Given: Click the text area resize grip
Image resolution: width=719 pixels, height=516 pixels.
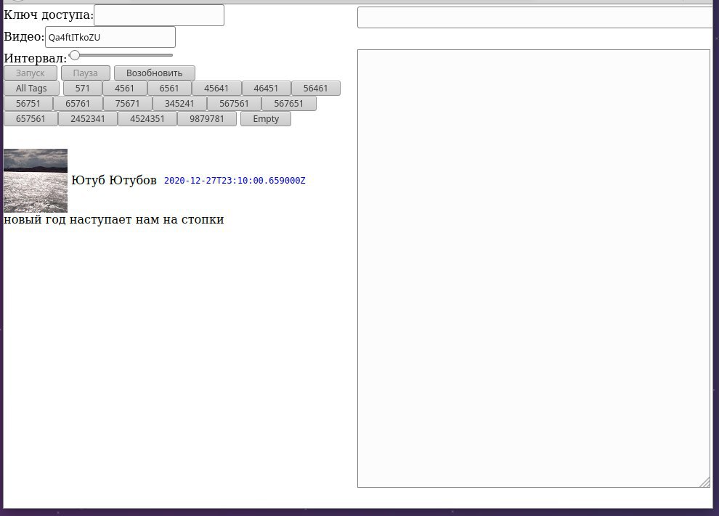Looking at the screenshot, I should point(705,483).
